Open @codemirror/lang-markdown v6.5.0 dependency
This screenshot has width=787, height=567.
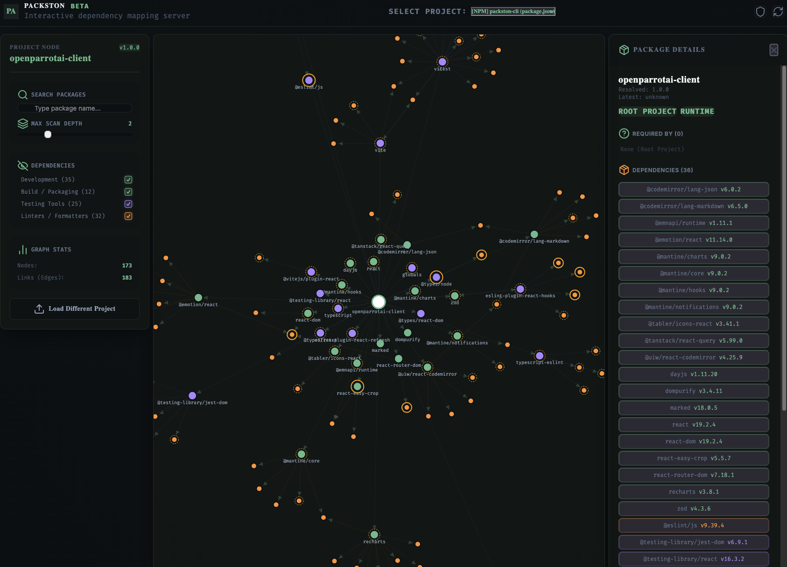pos(694,206)
